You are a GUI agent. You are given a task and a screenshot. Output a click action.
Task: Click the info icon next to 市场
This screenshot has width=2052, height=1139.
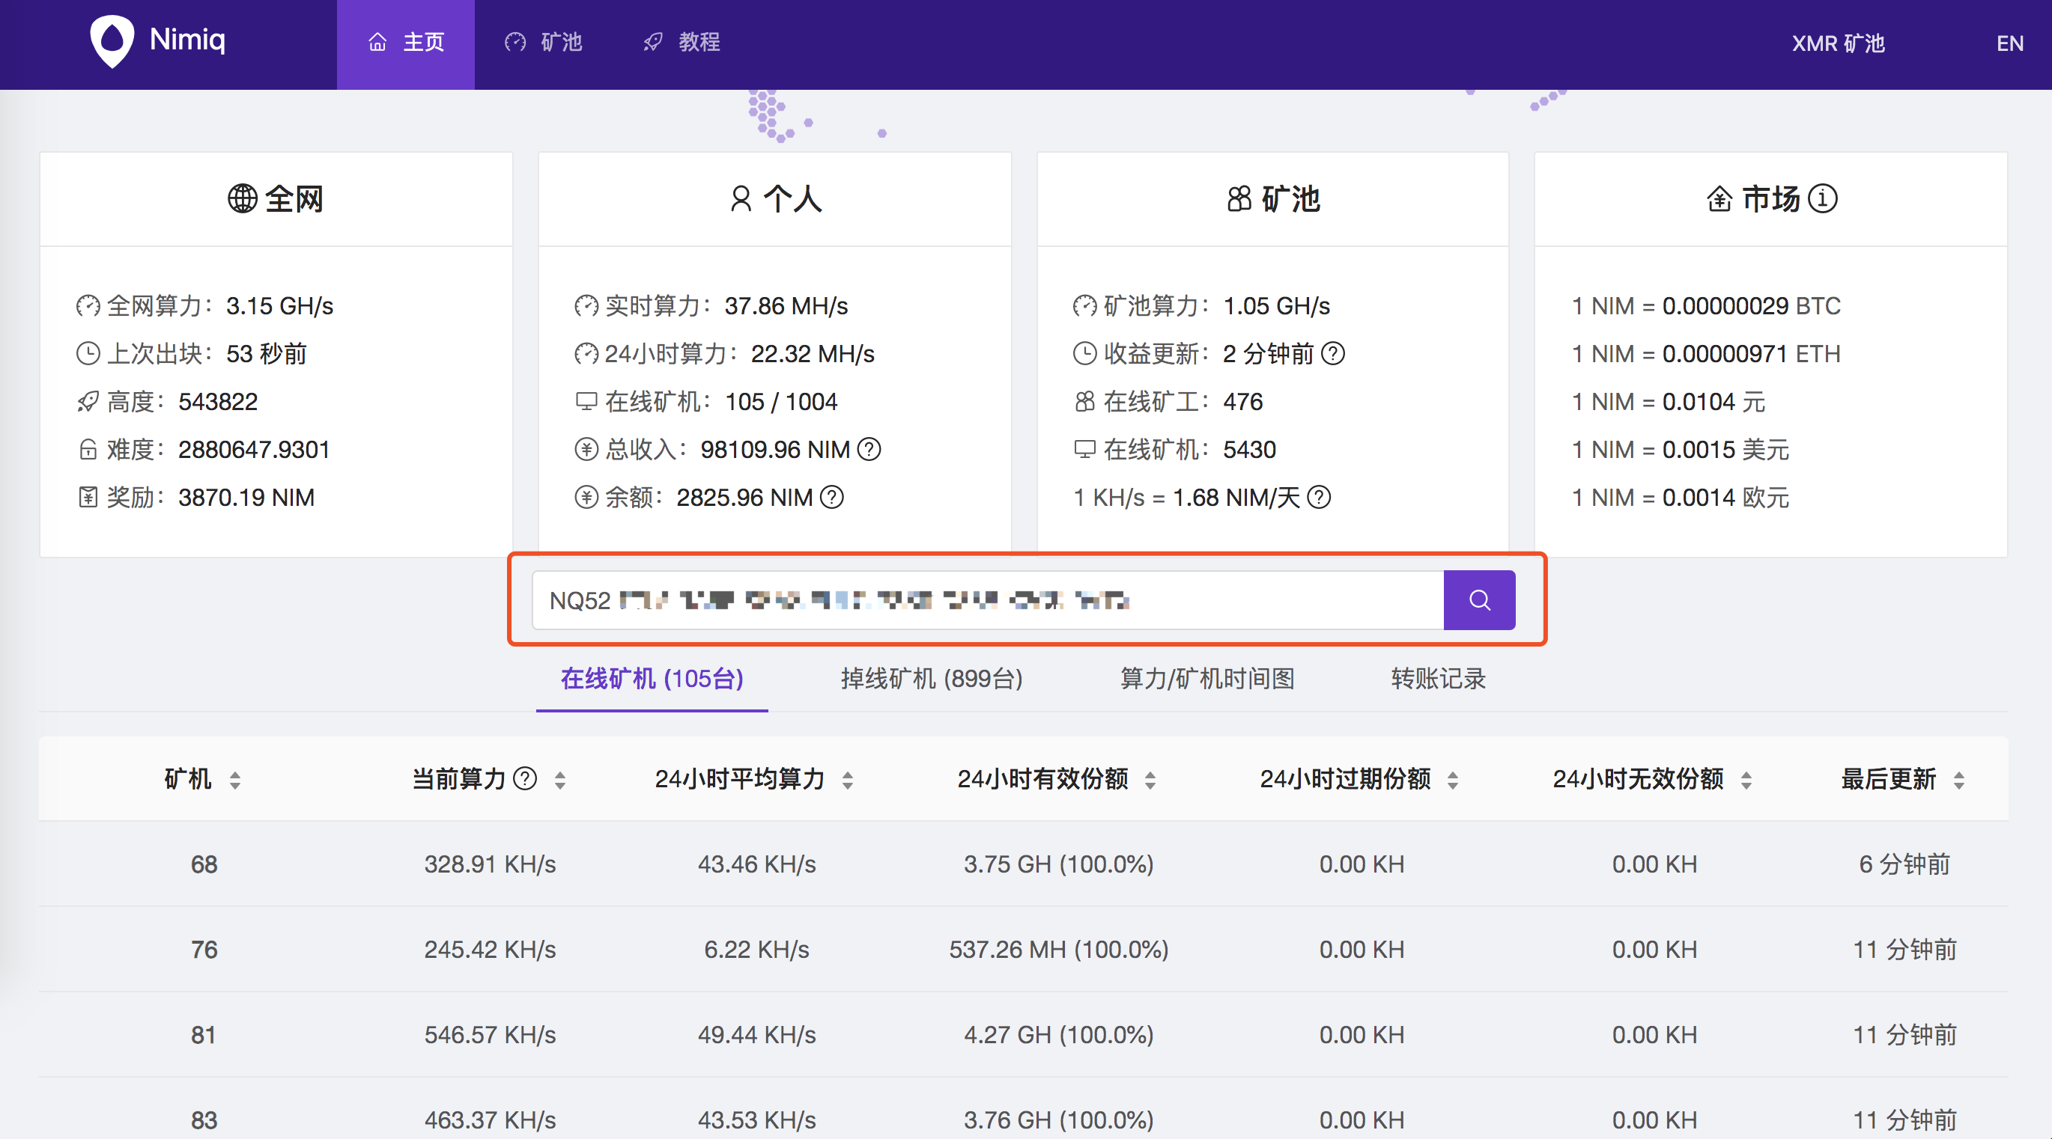click(x=1823, y=198)
